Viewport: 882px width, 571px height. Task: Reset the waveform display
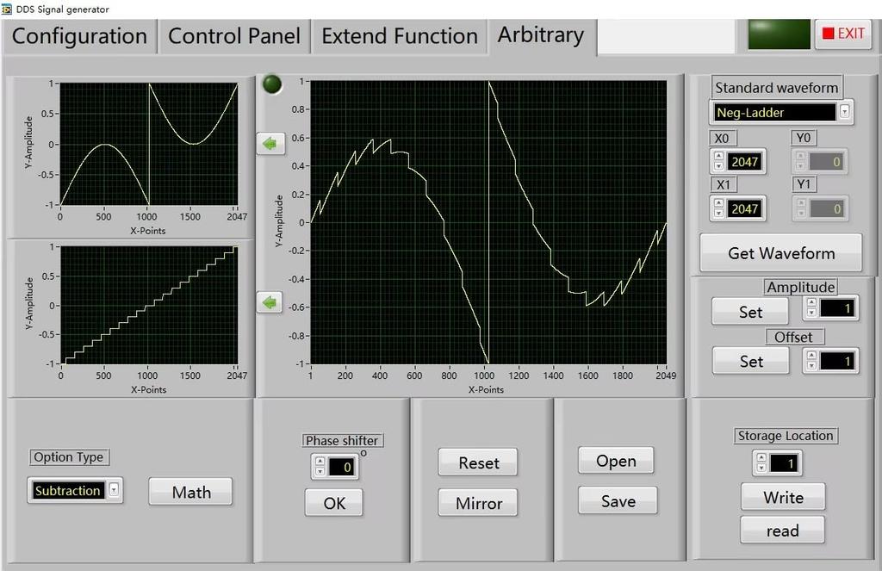coord(477,462)
